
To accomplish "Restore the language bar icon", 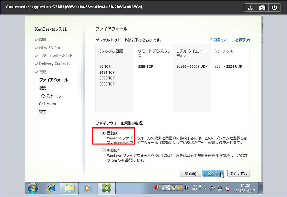I will tap(200, 185).
